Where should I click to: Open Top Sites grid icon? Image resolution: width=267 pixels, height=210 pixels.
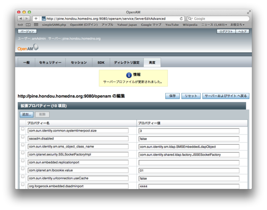(x=36, y=25)
